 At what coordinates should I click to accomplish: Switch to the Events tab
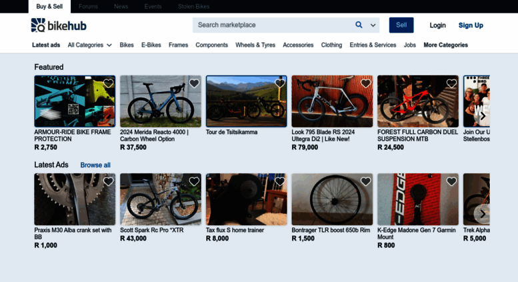pos(153,6)
